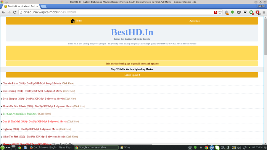Open the green Hangouts extension in Chrome toolbar
The height and width of the screenshot is (150, 267).
[232, 12]
